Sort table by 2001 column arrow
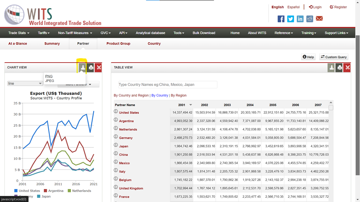 [190, 105]
